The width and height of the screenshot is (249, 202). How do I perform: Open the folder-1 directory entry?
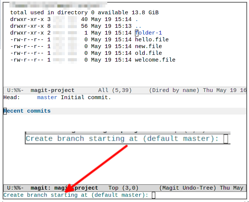tap(148, 33)
